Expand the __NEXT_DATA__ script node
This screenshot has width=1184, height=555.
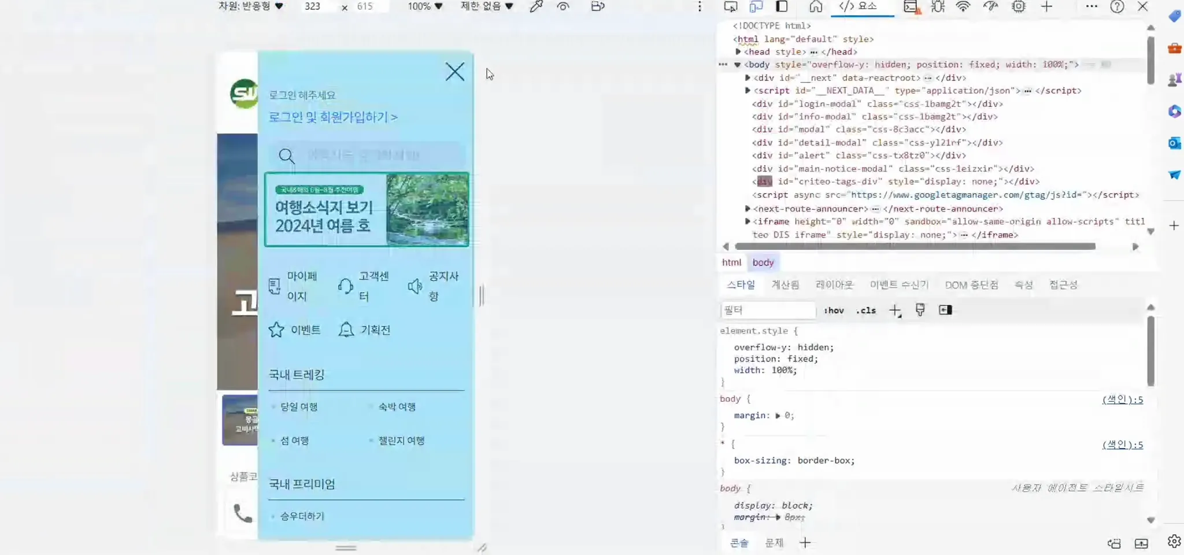click(748, 90)
